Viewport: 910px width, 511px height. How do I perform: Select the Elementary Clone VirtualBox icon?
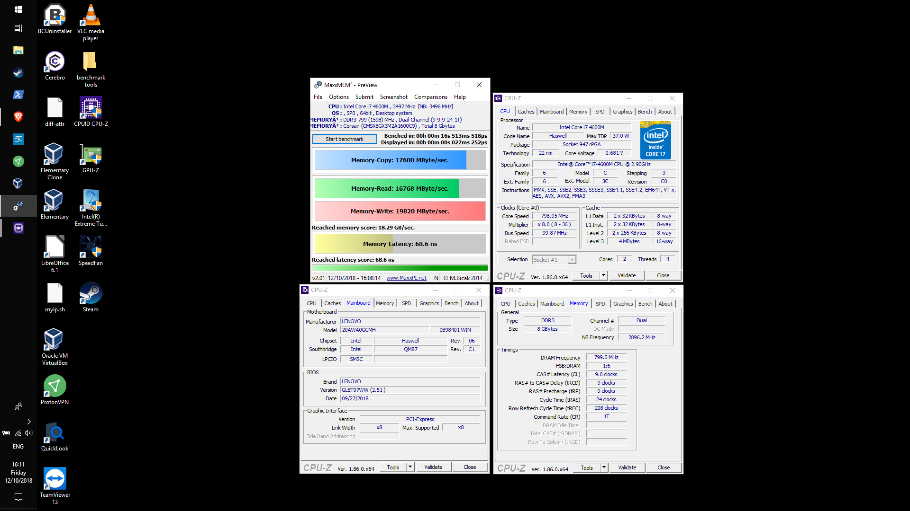pos(55,161)
